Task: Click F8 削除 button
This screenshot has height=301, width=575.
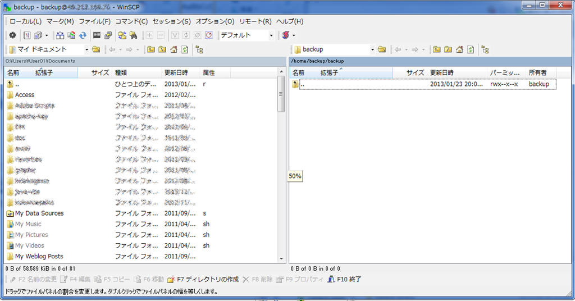Action: point(257,279)
